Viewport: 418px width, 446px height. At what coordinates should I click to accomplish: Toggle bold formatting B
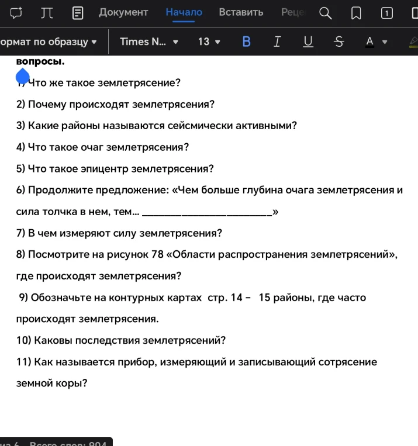point(247,42)
